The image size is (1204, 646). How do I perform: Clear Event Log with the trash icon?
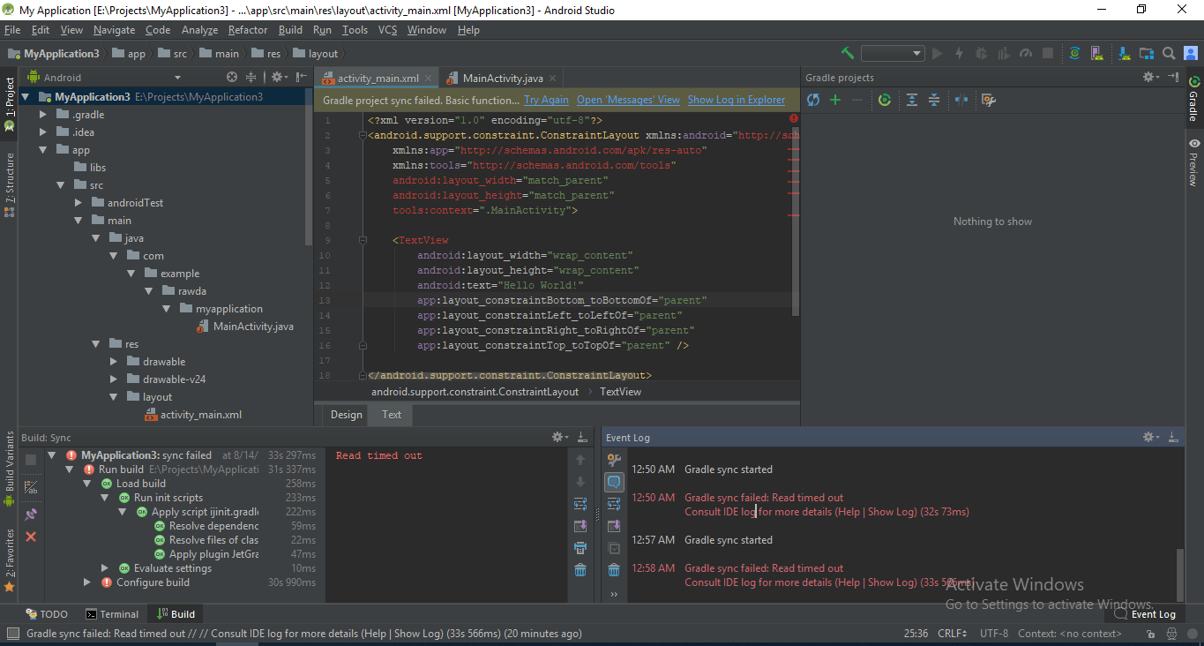pos(614,570)
